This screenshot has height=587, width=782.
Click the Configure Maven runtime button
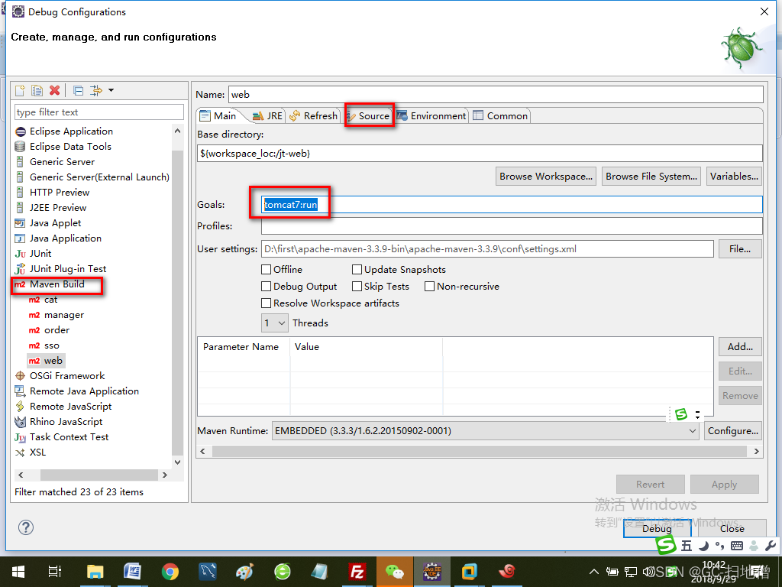coord(733,431)
